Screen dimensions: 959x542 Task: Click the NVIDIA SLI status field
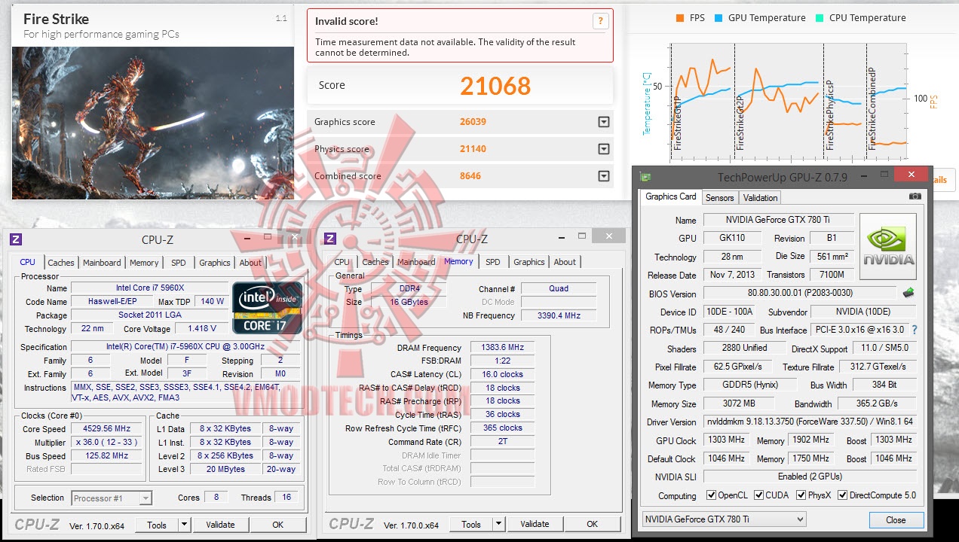click(810, 477)
